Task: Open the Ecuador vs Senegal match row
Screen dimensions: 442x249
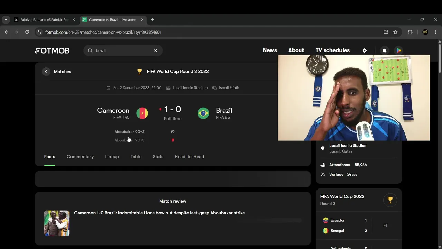Action: pyautogui.click(x=358, y=225)
